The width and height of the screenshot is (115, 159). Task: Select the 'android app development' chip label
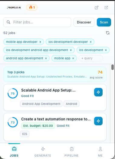pyautogui.click(x=25, y=58)
